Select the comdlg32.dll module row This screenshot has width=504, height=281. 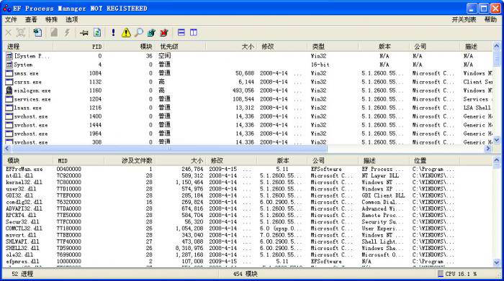[248, 202]
